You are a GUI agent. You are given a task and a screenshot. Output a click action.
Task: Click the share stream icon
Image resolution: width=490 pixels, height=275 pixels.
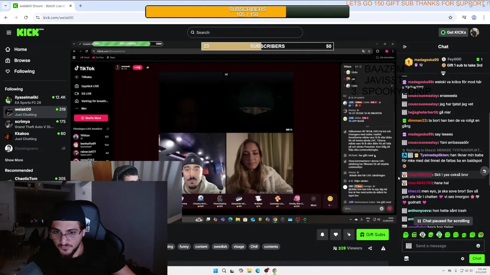click(x=370, y=248)
